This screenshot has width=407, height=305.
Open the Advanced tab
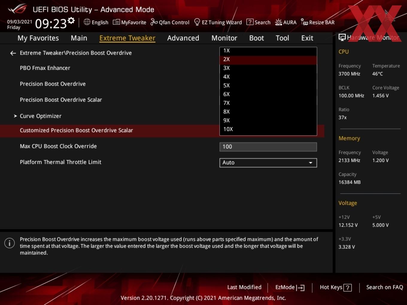click(183, 38)
